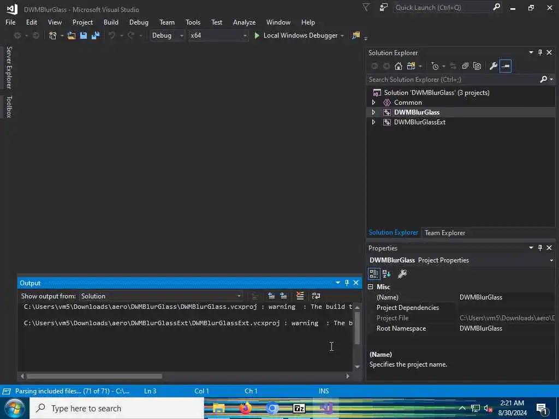Click the Pending Changes Filter clock icon
559x419 pixels.
(x=435, y=66)
